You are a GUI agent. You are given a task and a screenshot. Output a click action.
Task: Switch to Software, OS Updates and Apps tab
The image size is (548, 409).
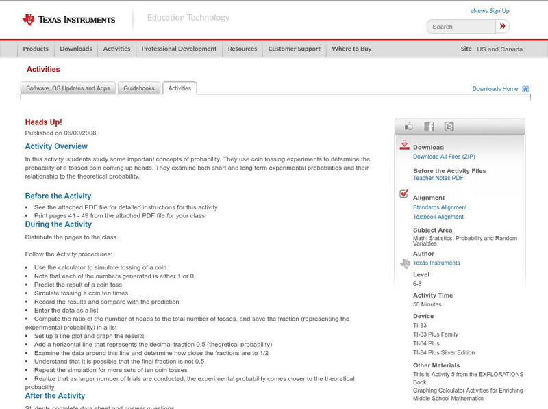click(x=68, y=88)
